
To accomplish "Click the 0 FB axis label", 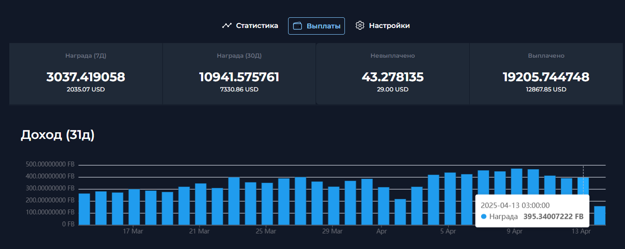I will coord(68,225).
